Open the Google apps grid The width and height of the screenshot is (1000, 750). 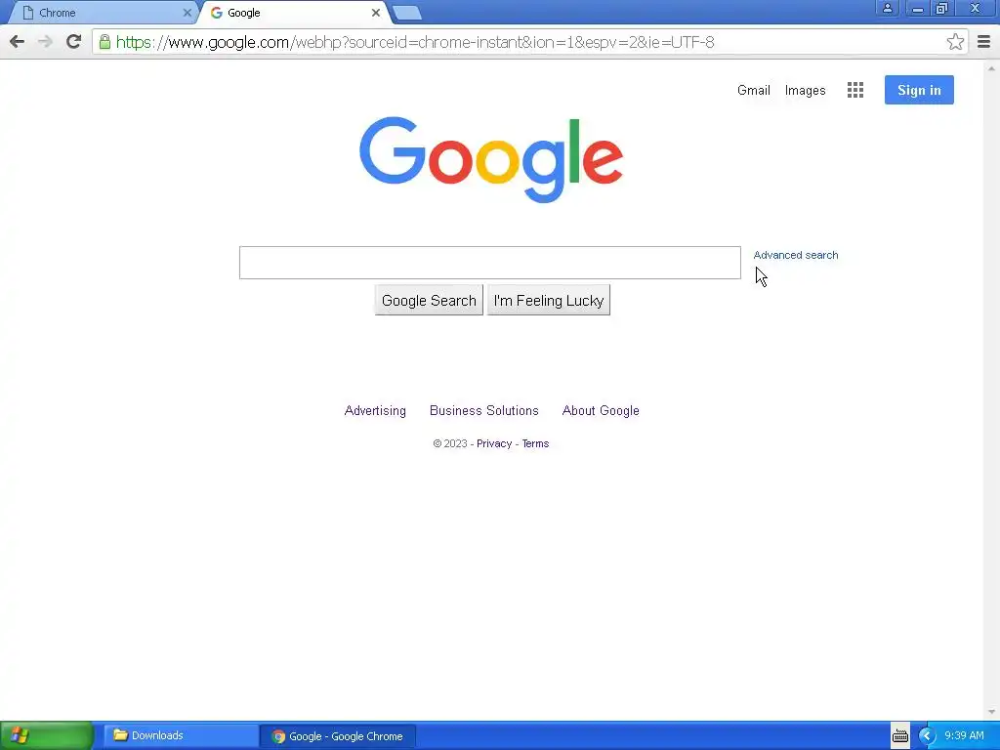[855, 90]
